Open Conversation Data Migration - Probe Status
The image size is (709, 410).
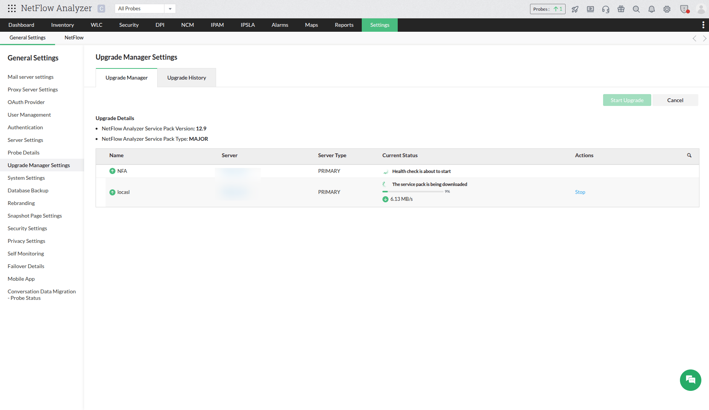[42, 294]
